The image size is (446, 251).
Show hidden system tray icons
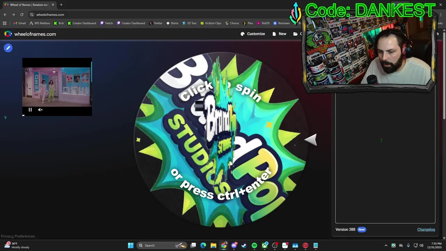coord(386,245)
